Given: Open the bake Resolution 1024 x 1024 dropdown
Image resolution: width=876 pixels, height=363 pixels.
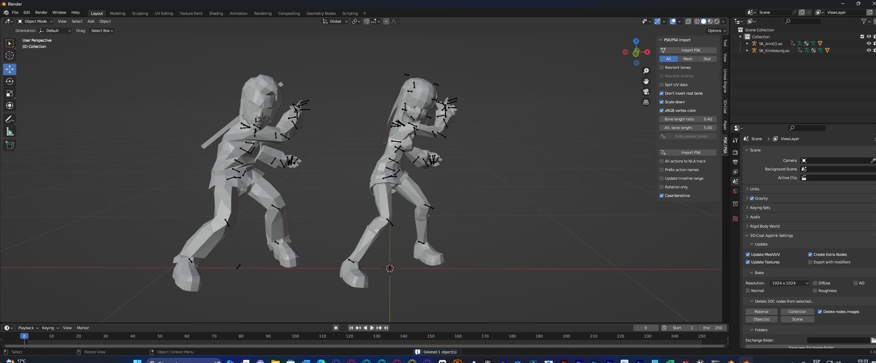Looking at the screenshot, I should click(790, 283).
